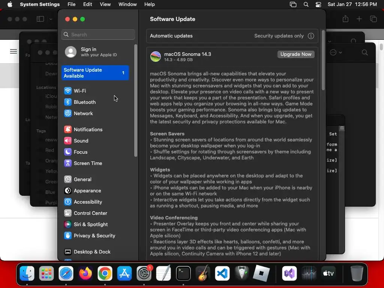Screen dimensions: 384x288
Task: Open Apple TV from the Dock
Action: tap(328, 273)
